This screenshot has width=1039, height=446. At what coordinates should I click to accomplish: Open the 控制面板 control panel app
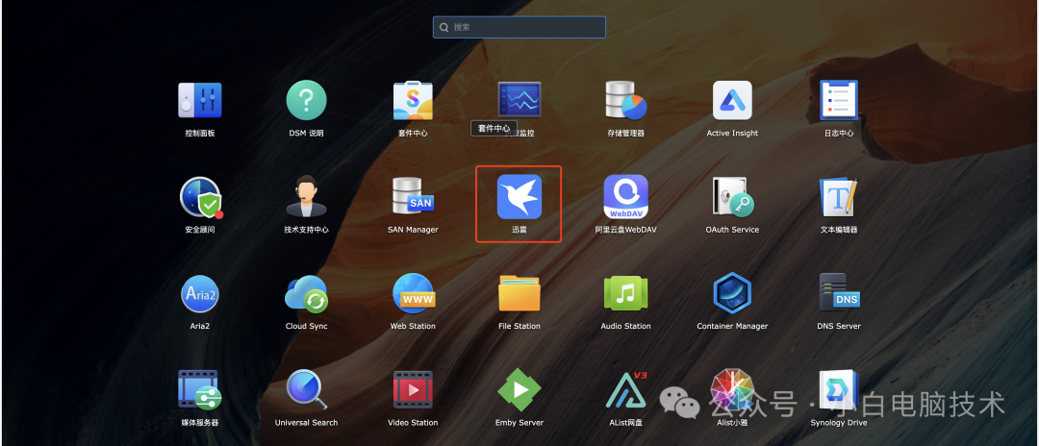(x=200, y=101)
